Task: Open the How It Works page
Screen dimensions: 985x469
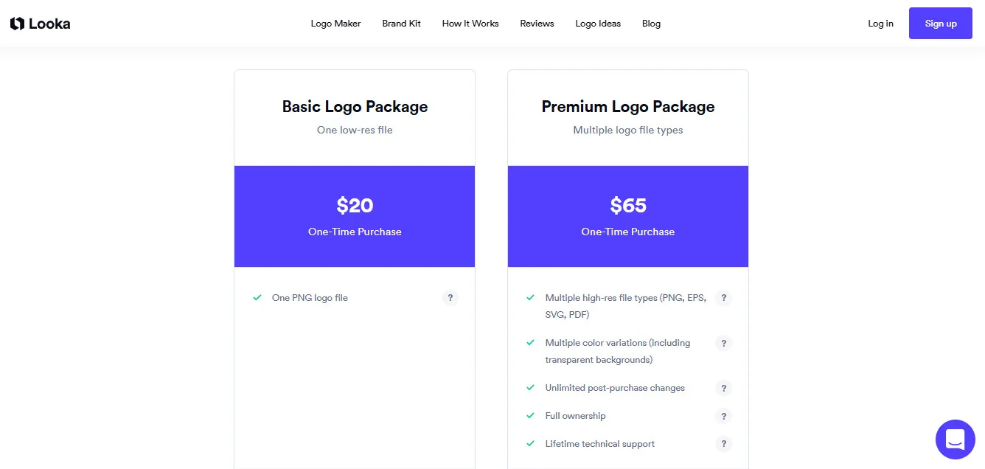Action: coord(470,23)
